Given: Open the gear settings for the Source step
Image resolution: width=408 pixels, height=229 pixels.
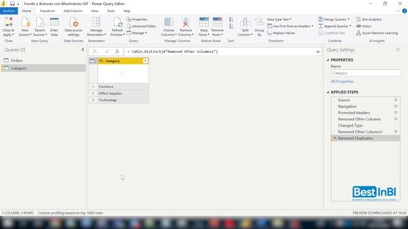Looking at the screenshot, I should [396, 100].
